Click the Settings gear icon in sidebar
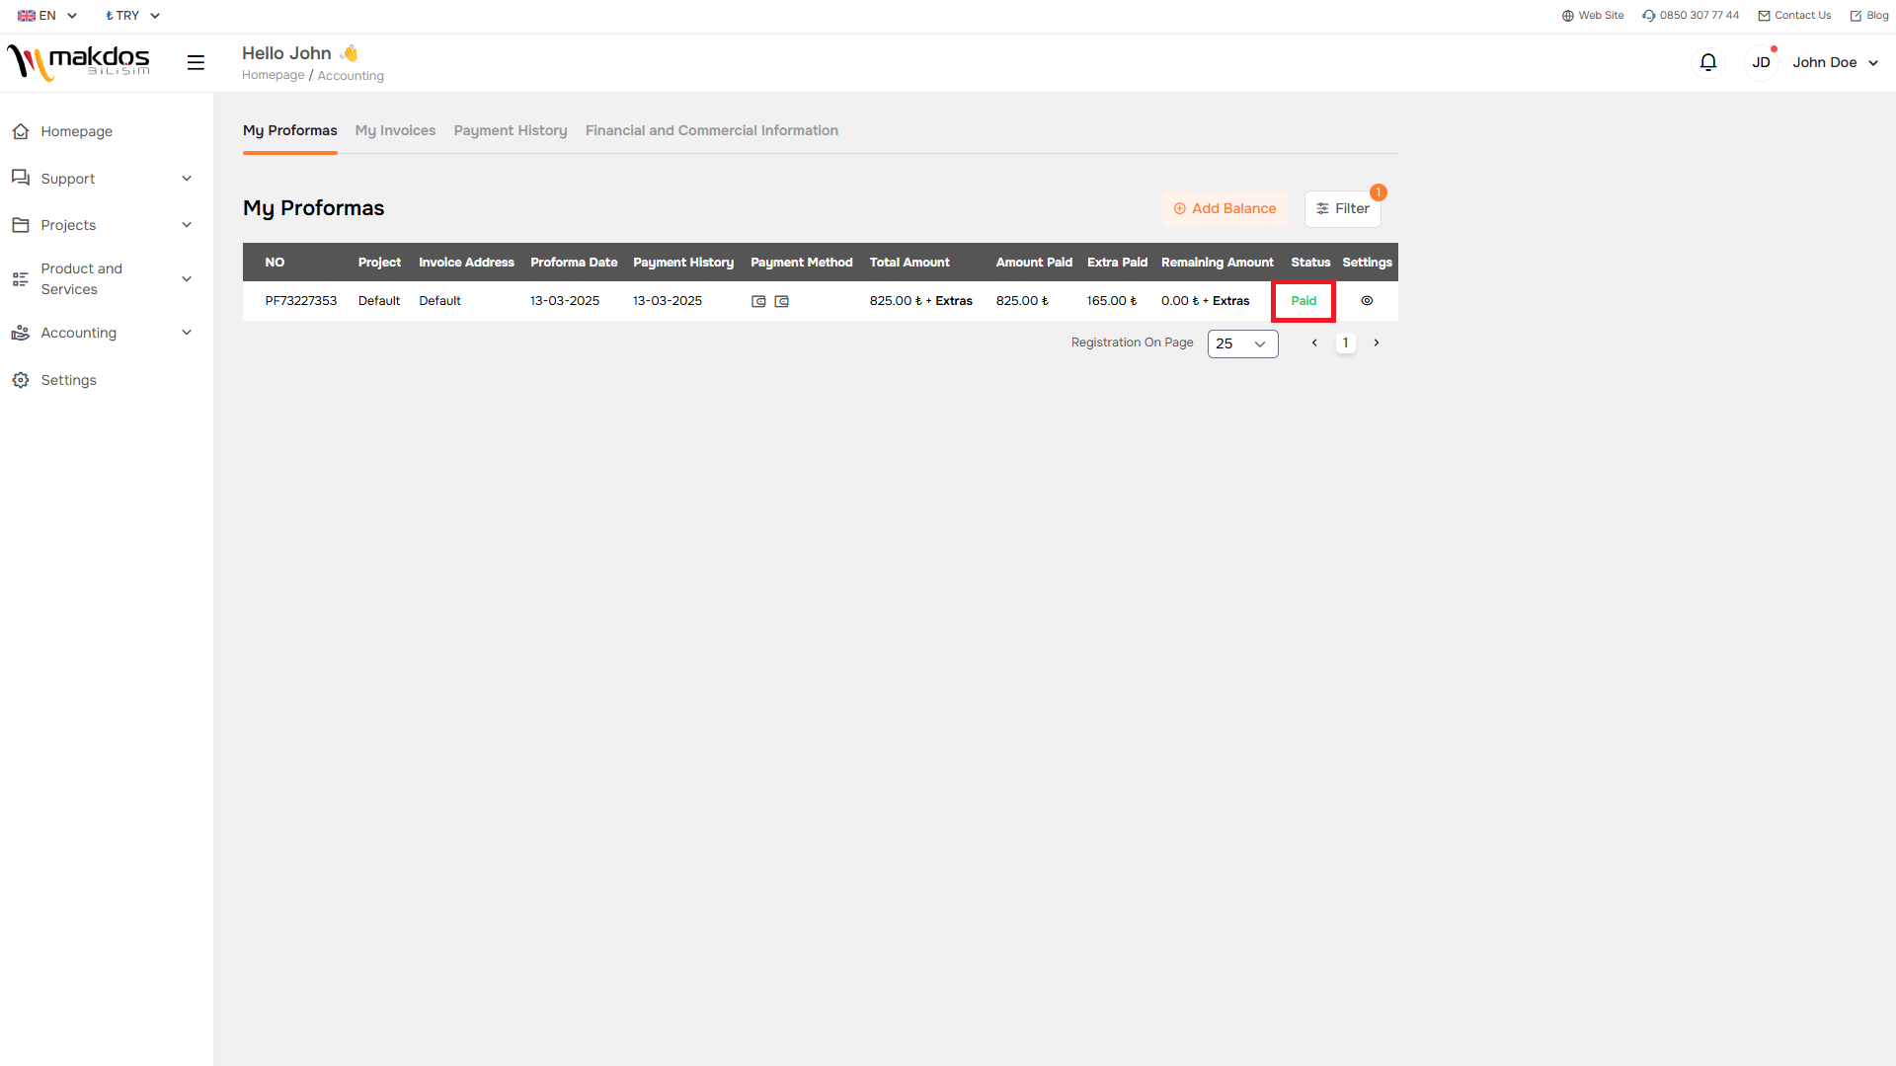Screen dimensions: 1896x1066 [x=21, y=380]
